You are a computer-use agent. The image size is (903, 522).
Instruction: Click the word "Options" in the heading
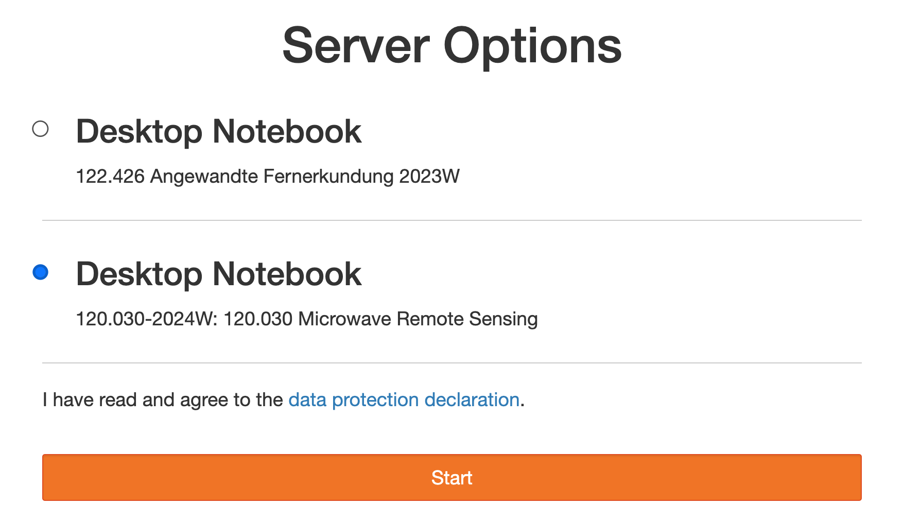tap(532, 46)
